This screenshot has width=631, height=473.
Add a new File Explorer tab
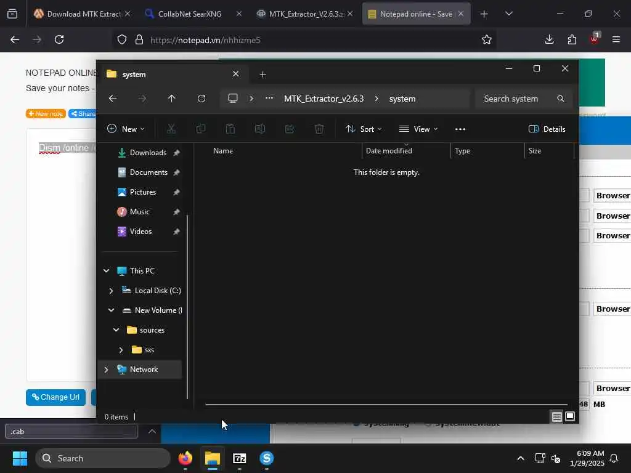coord(263,75)
